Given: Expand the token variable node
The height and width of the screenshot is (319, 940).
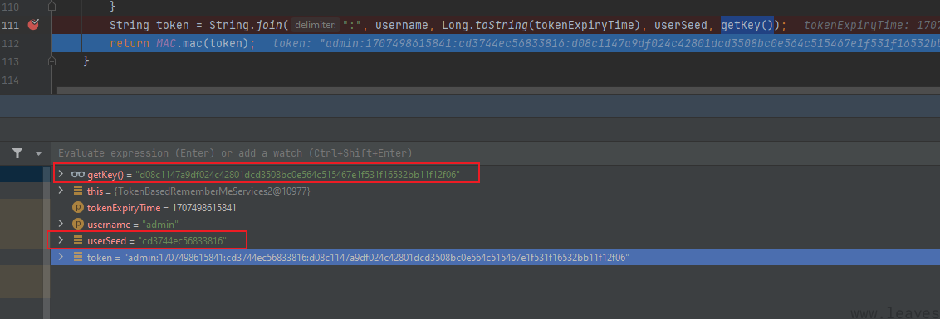Looking at the screenshot, I should [x=61, y=258].
